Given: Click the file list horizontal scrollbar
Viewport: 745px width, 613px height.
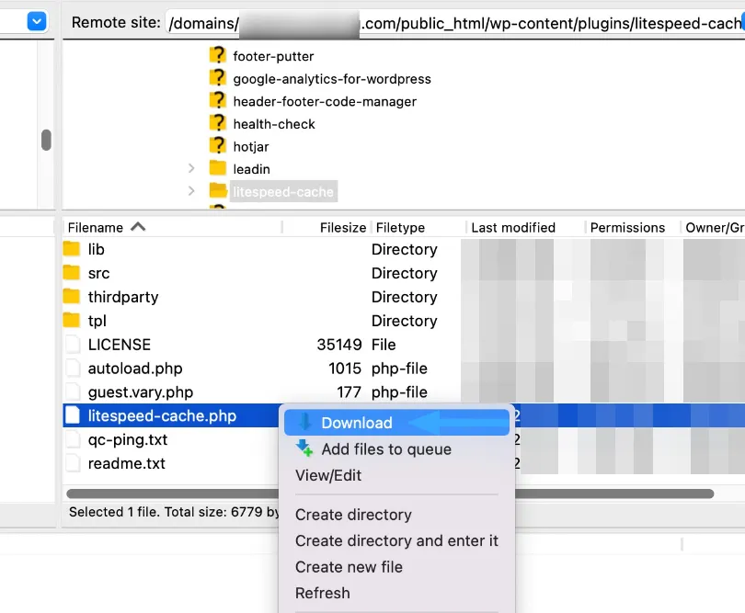Looking at the screenshot, I should pos(390,494).
